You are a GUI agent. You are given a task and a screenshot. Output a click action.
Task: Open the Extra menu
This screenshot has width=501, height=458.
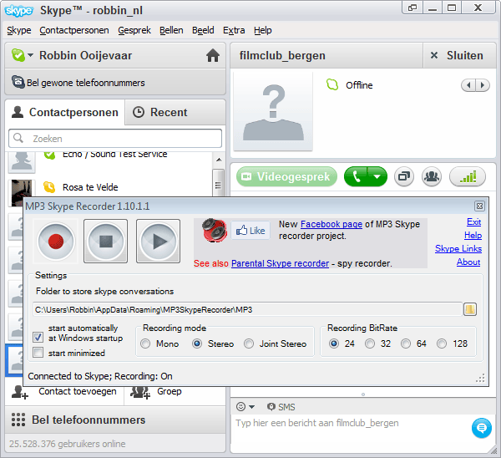pyautogui.click(x=234, y=30)
